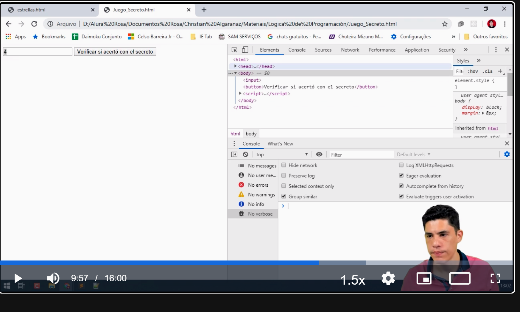Open DevTools customize menu
Screen dimensions: 520x312
(496, 50)
